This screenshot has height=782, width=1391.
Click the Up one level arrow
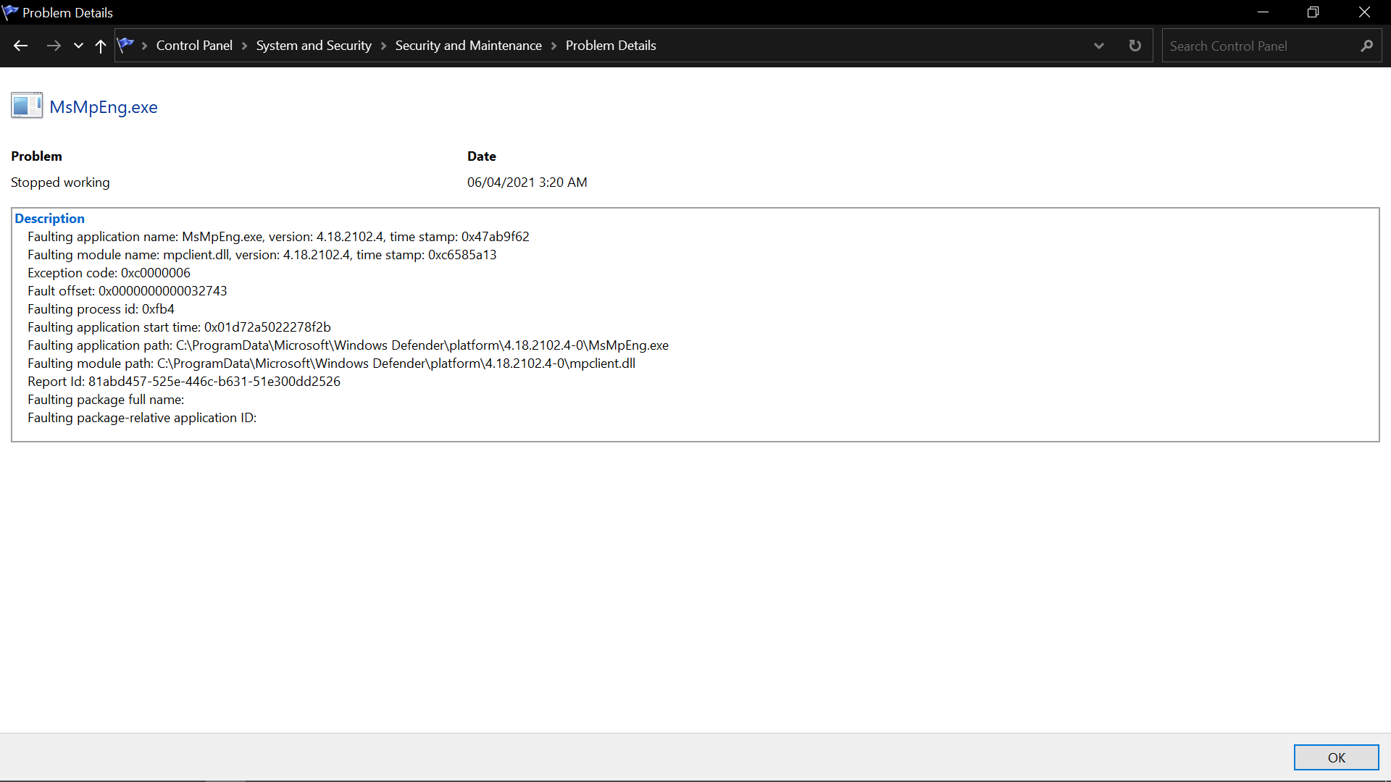(101, 46)
